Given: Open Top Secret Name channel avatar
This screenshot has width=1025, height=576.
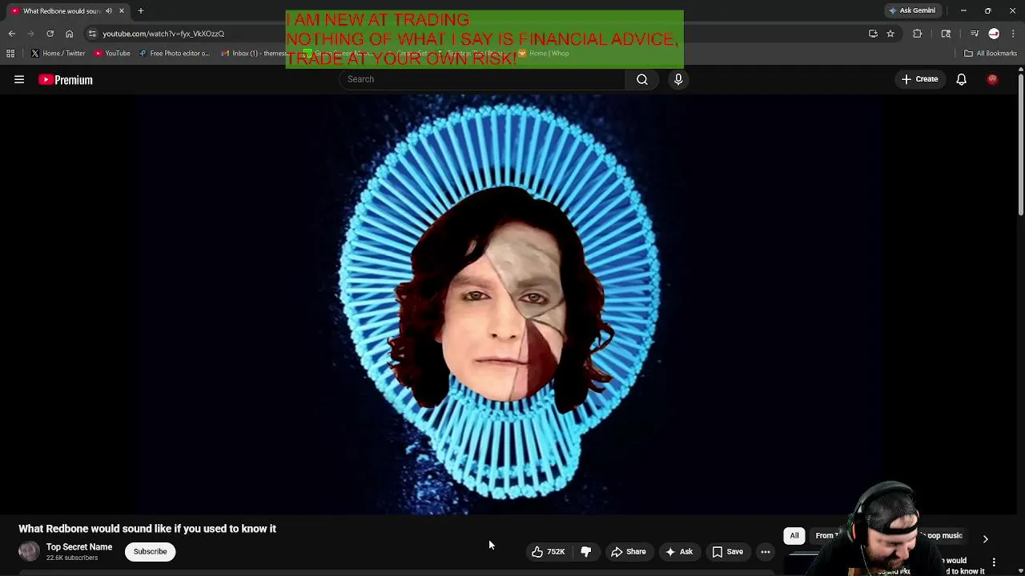Looking at the screenshot, I should click(x=29, y=551).
